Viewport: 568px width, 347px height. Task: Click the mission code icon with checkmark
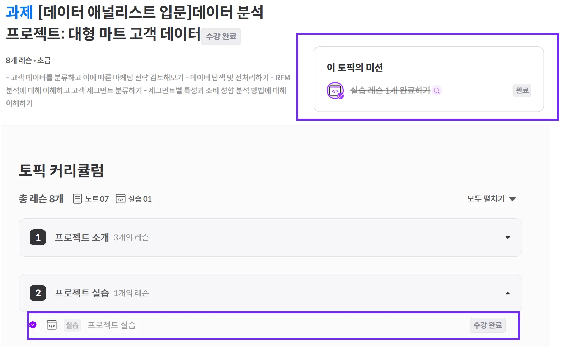335,91
